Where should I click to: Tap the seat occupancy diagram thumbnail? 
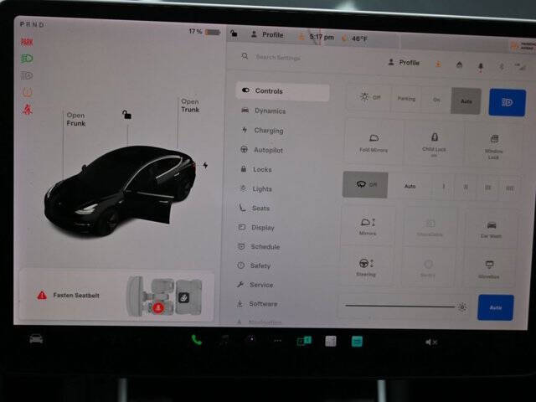[x=164, y=296]
